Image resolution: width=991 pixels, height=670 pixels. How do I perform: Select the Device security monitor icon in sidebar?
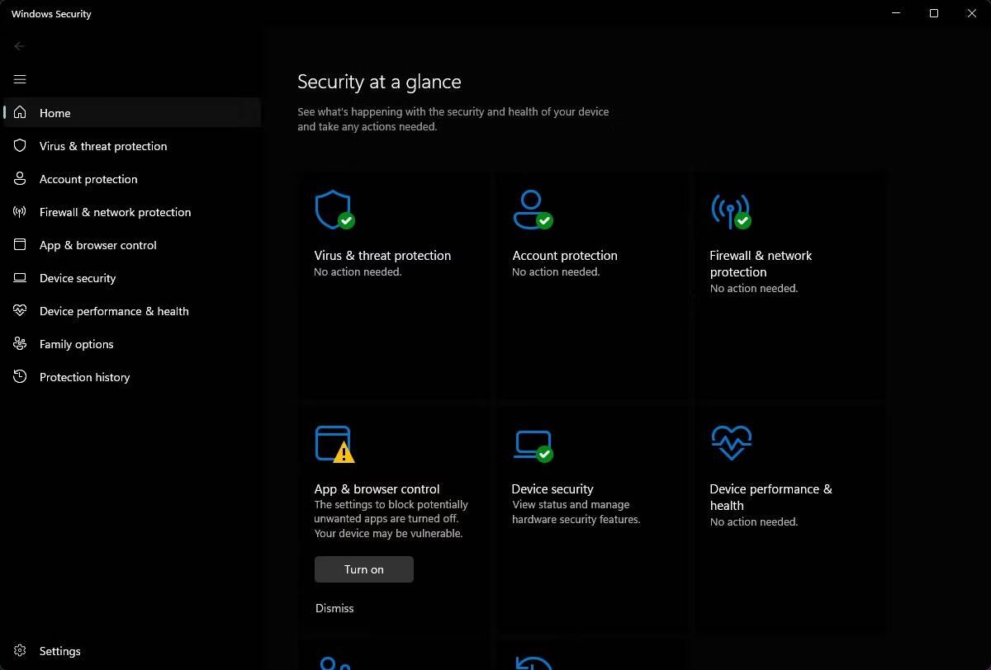pos(19,278)
